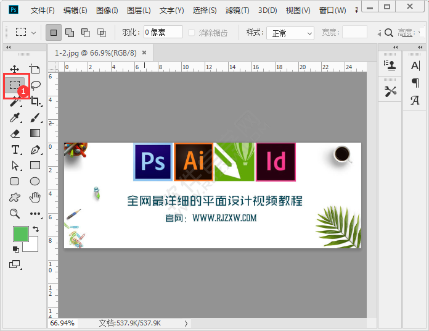
Task: Select the Pen tool
Action: (x=35, y=149)
